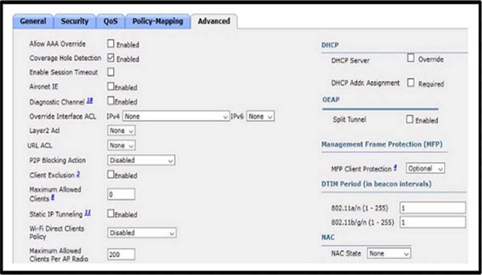Go to the Policy-Mapping tab
Viewport: 482px width, 275px height.
[158, 21]
